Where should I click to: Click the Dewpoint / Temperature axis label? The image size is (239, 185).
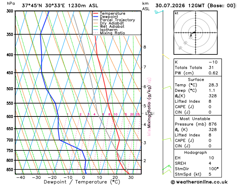[82, 182]
